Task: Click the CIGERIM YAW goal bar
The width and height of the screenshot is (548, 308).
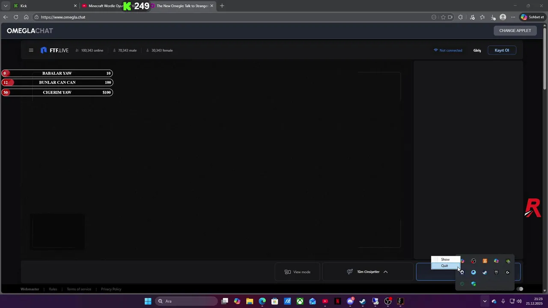Action: click(x=57, y=92)
